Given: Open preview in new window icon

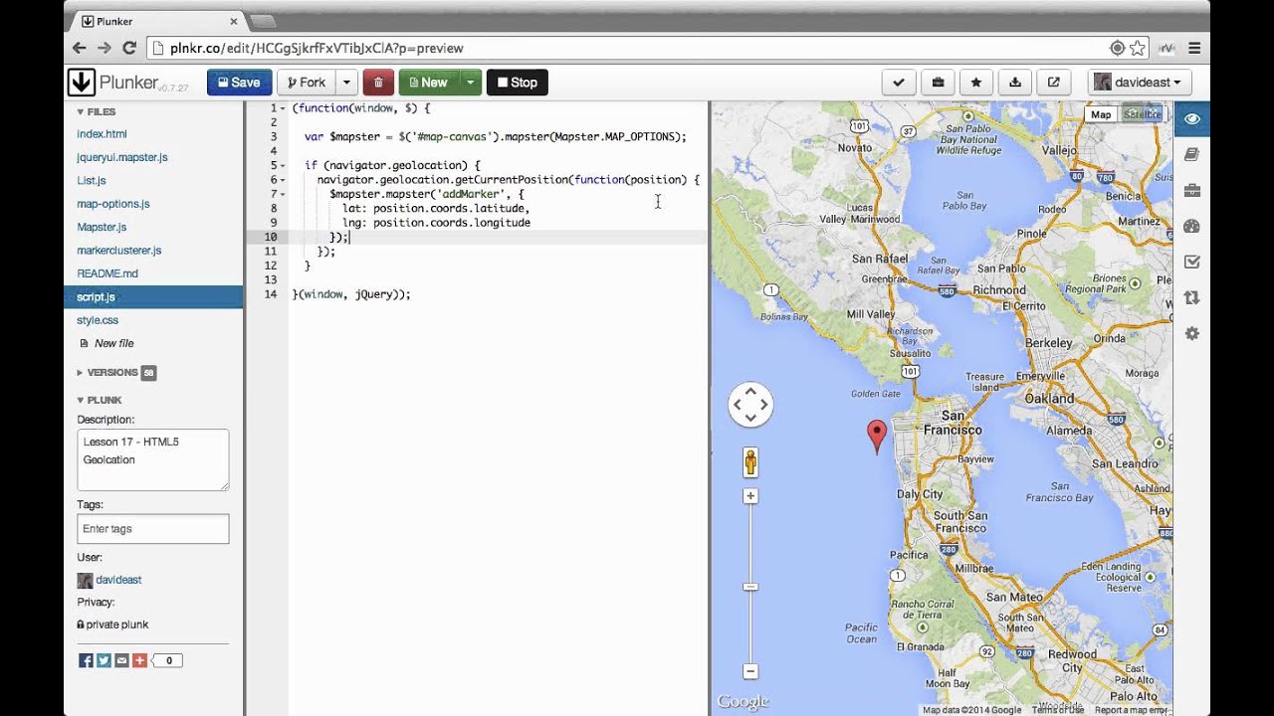Looking at the screenshot, I should 1053,83.
